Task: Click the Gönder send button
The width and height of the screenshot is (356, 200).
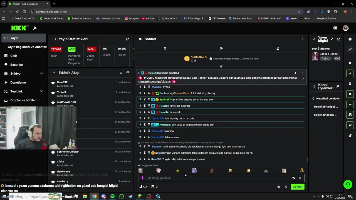Action: point(297,187)
